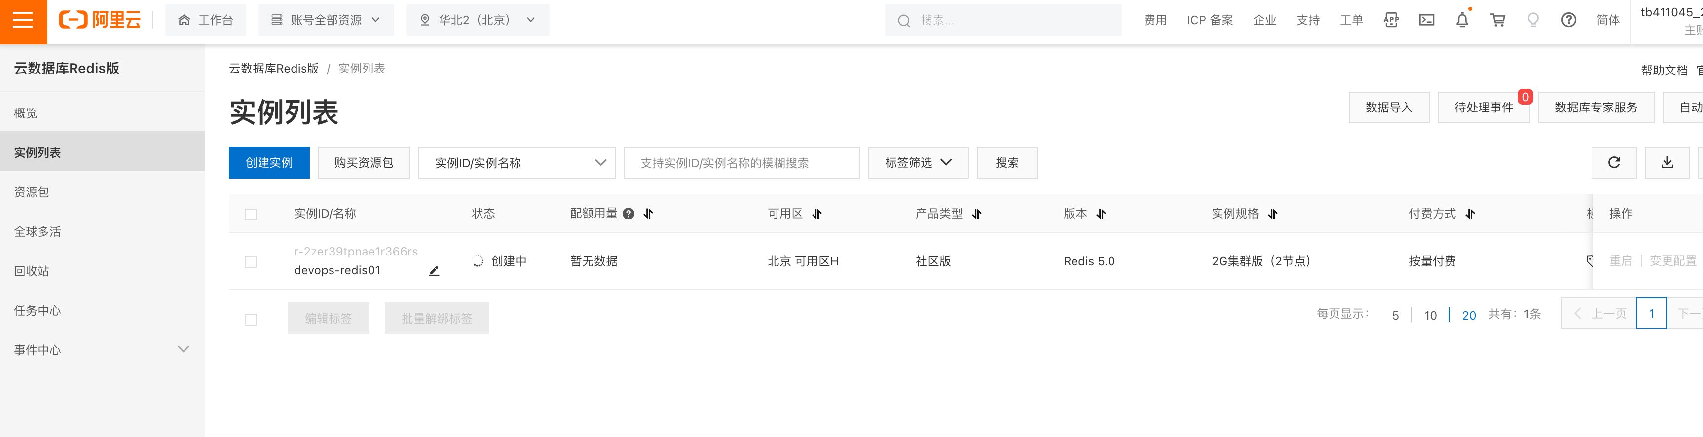1703x437 pixels.
Task: Edit the devops-redis01 instance name
Action: (x=434, y=271)
